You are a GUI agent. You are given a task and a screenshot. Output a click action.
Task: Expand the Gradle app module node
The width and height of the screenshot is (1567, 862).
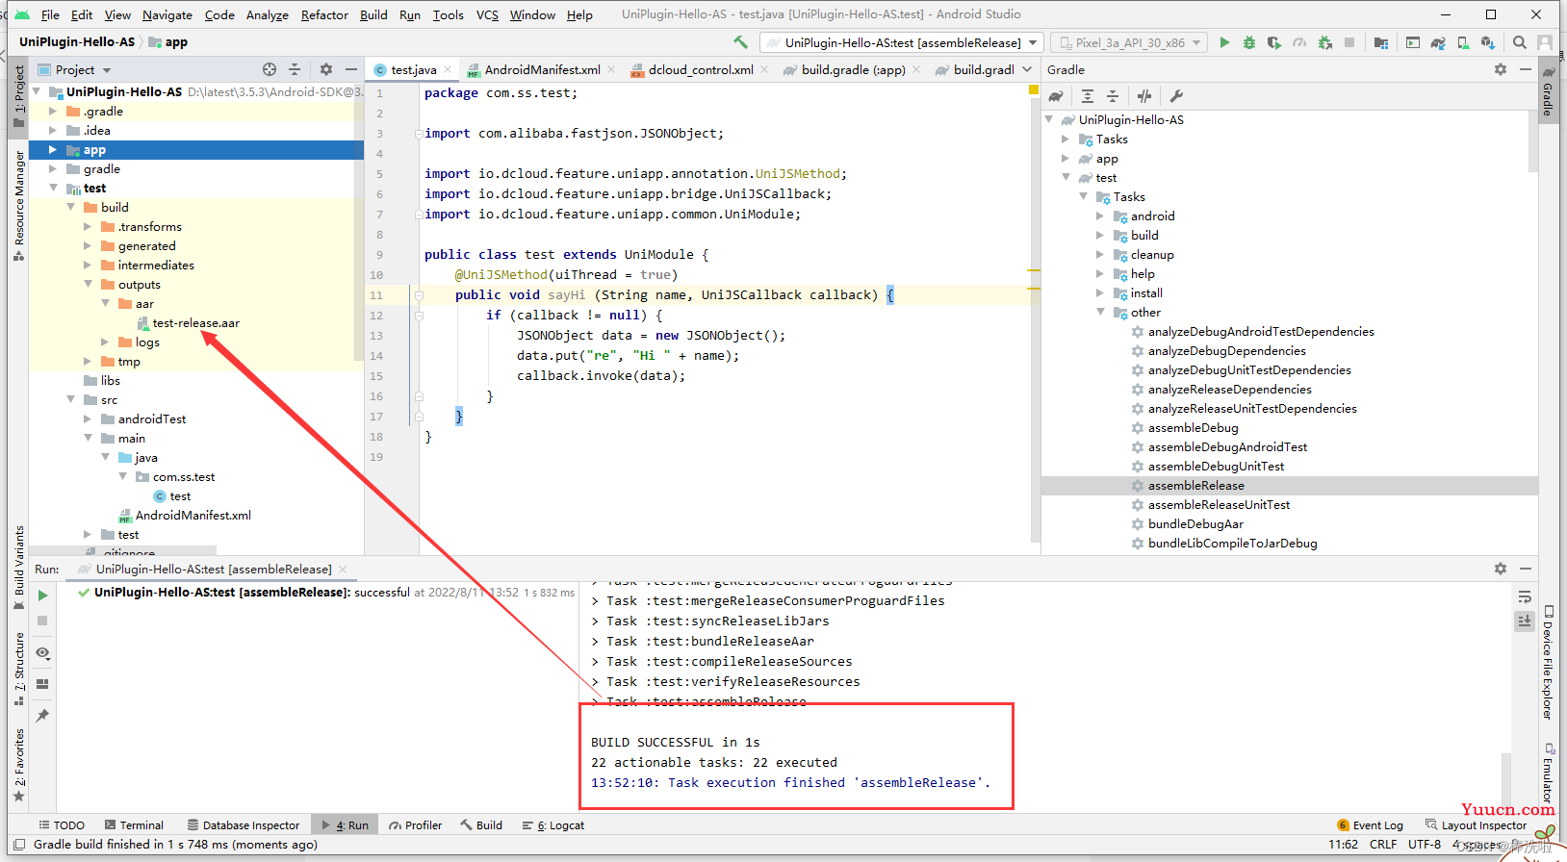tap(1066, 159)
